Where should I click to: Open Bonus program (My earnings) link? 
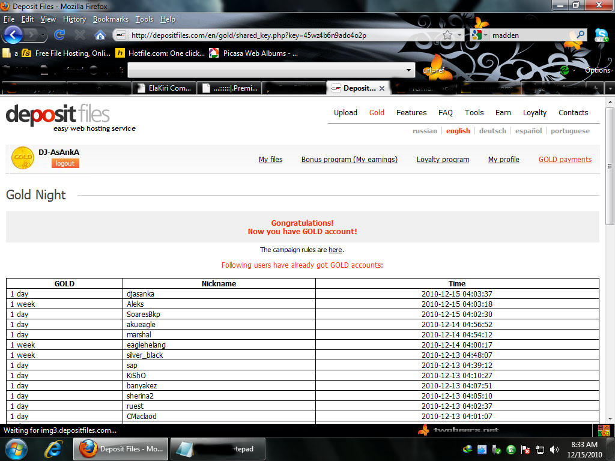[350, 160]
